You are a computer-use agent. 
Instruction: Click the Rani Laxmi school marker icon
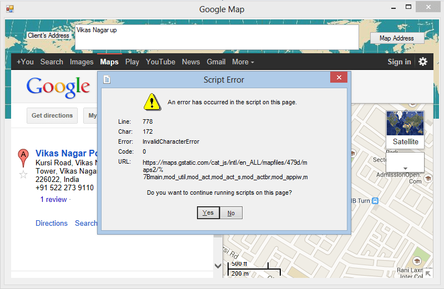417,260
